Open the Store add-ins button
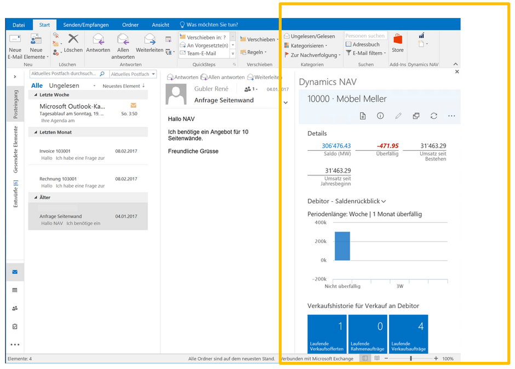The image size is (515, 369). [397, 43]
